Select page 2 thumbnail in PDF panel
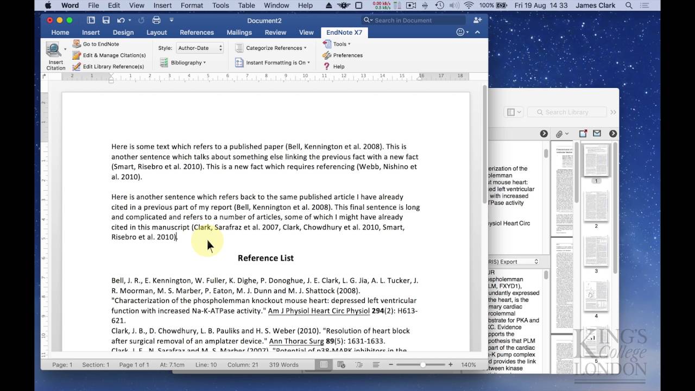This screenshot has width=695, height=391. click(x=596, y=206)
